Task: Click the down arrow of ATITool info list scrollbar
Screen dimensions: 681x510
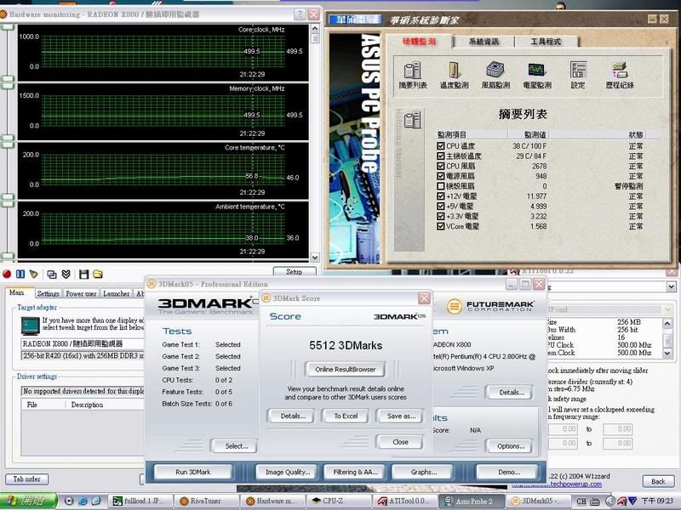Action: point(667,353)
